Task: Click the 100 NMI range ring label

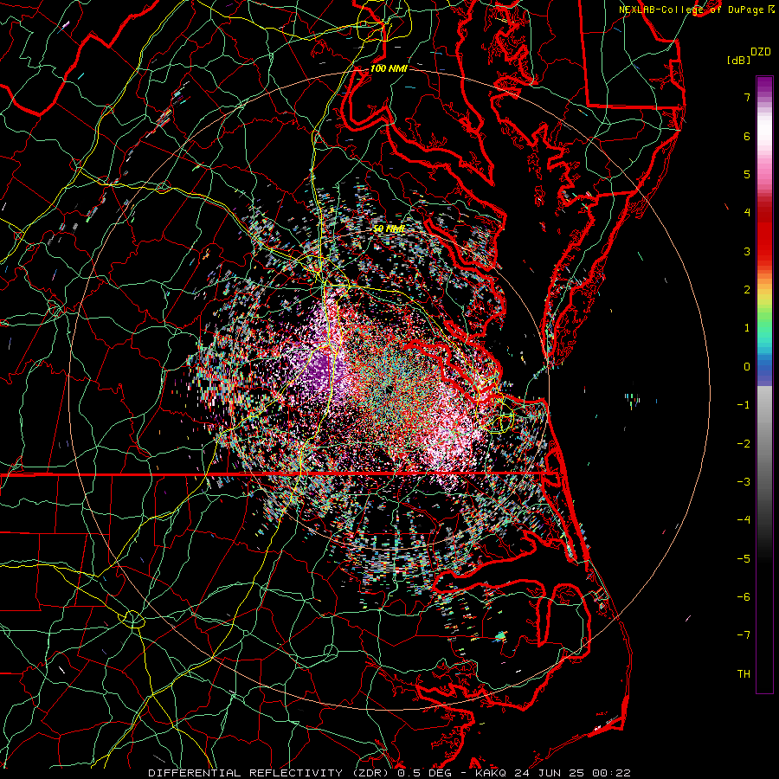Action: [389, 68]
